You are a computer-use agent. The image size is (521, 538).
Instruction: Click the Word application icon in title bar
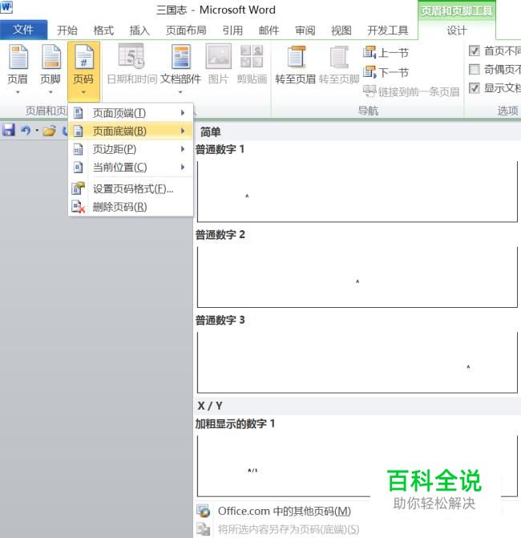coord(6,7)
